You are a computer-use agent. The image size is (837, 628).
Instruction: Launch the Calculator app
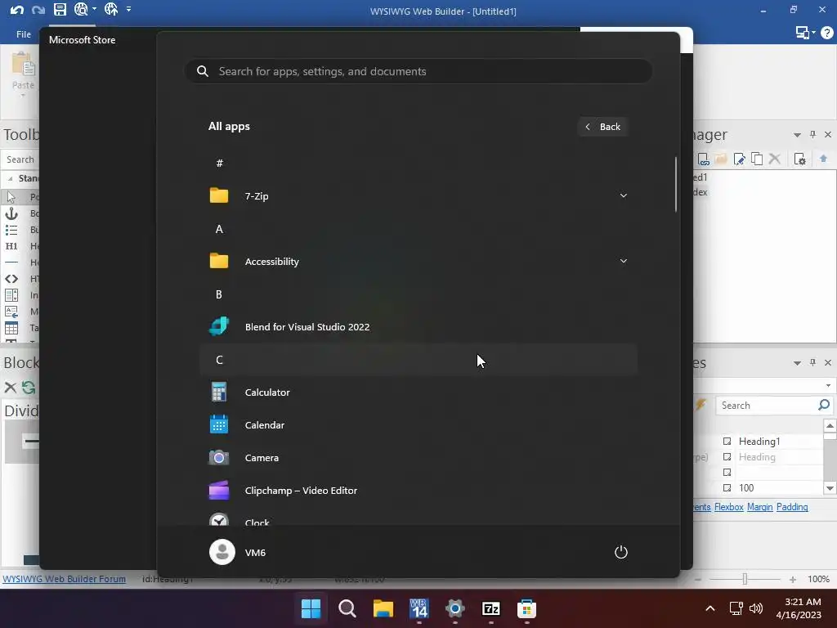click(x=418, y=392)
